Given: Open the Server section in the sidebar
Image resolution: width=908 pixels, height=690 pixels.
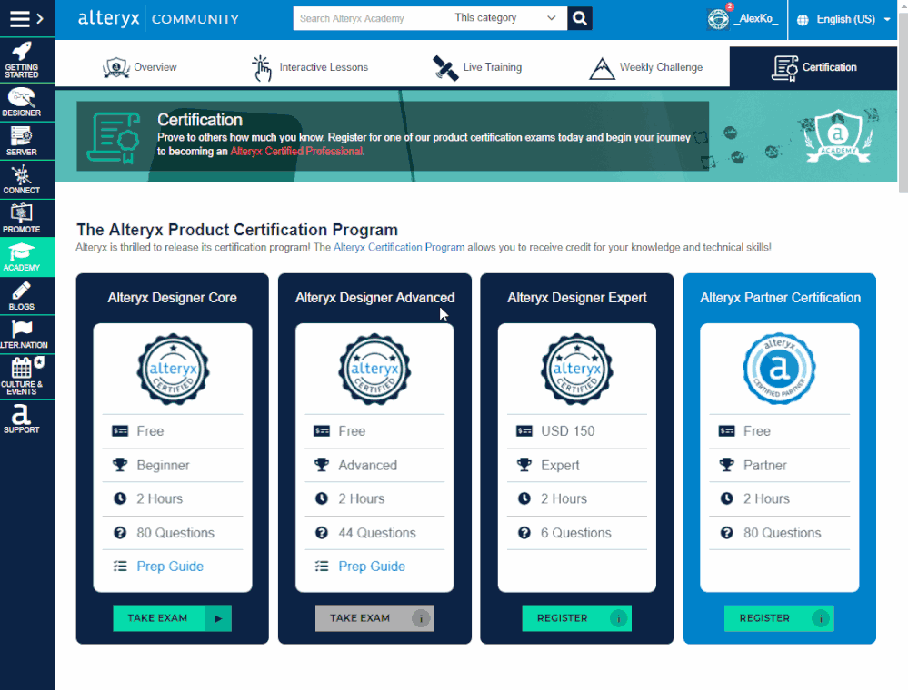Looking at the screenshot, I should [26, 141].
